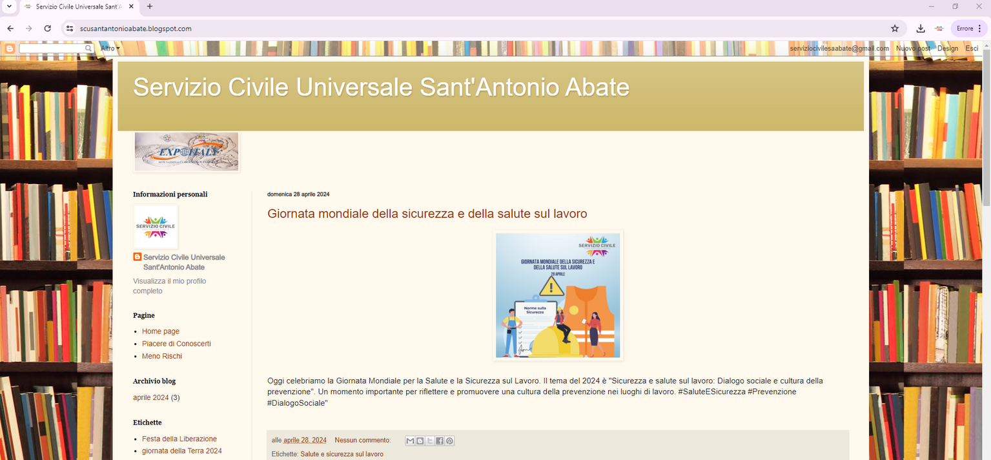Open the aprile 2024 archive
Image resolution: width=991 pixels, height=460 pixels.
pos(150,398)
